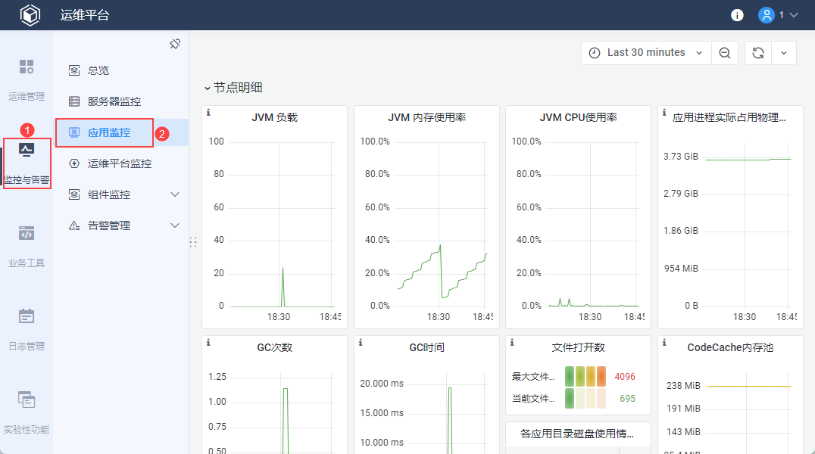Expand the user account dropdown arrow
The height and width of the screenshot is (454, 815).
(x=794, y=16)
